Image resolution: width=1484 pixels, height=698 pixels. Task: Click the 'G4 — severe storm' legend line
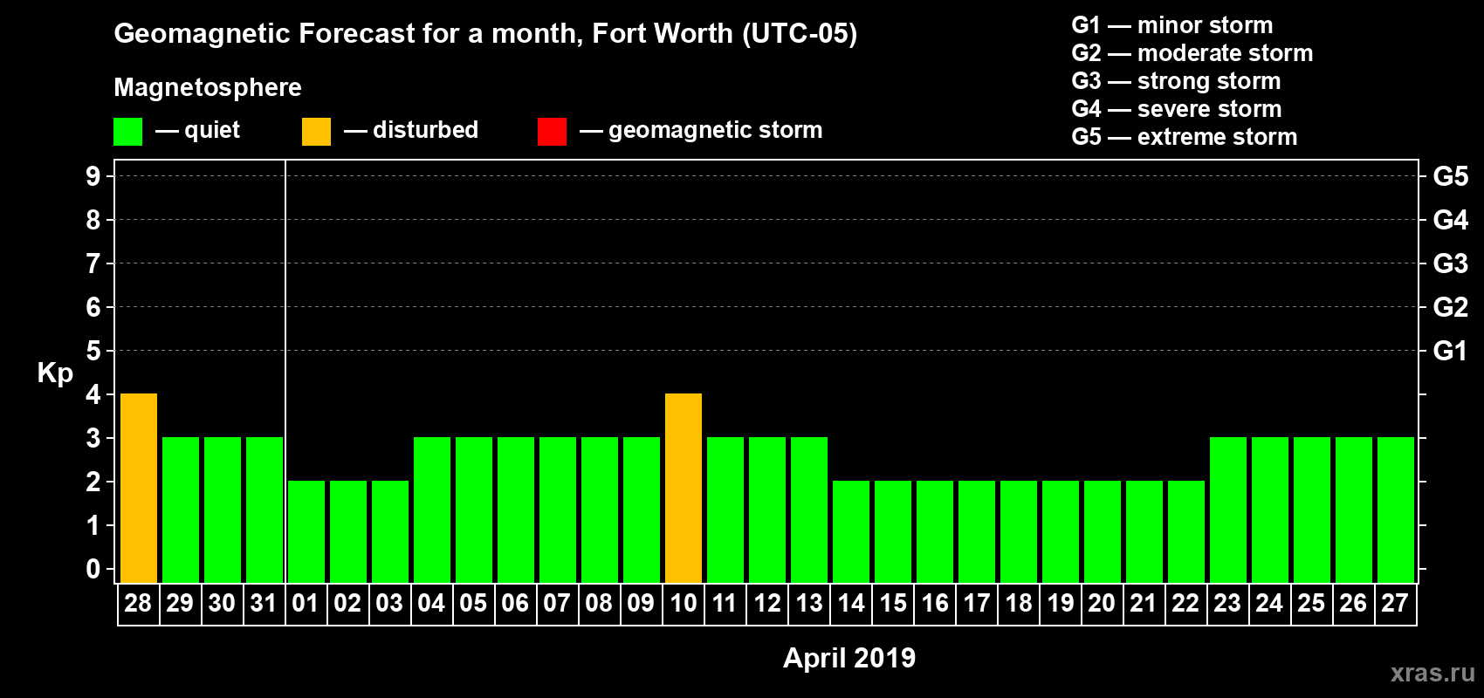coord(1177,109)
